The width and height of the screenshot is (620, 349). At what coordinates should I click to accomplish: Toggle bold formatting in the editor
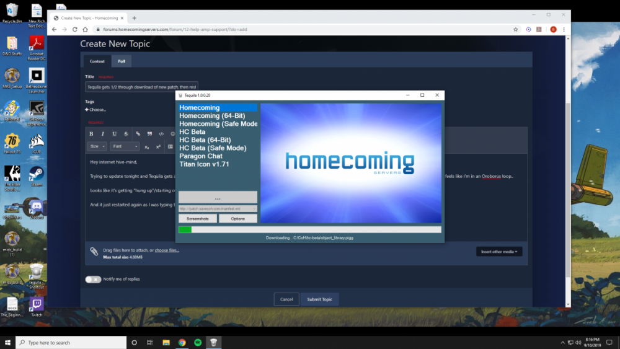point(91,134)
